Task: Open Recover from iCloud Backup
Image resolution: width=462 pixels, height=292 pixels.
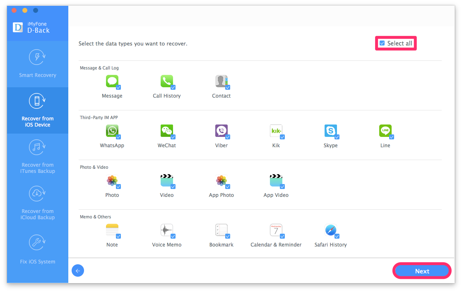Action: (37, 203)
